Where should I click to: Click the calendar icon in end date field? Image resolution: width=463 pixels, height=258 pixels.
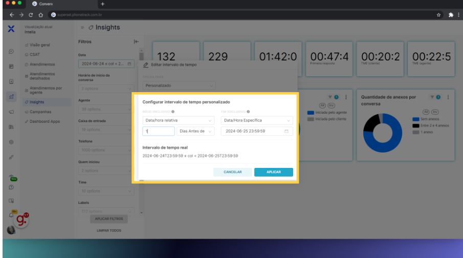(286, 132)
